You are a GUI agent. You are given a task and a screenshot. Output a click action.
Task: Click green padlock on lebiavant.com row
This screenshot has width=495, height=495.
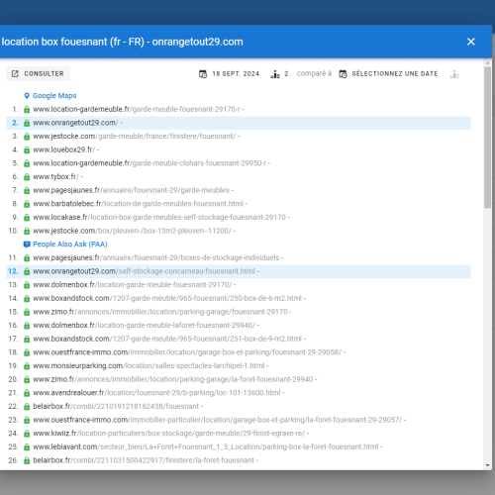pyautogui.click(x=27, y=447)
